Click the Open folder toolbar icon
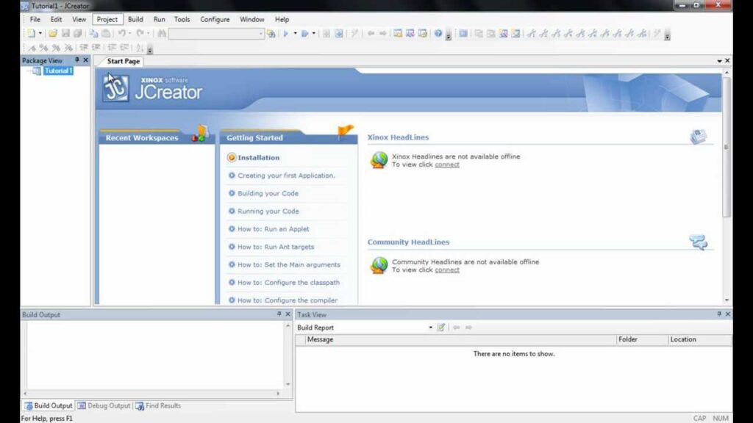 pos(53,34)
